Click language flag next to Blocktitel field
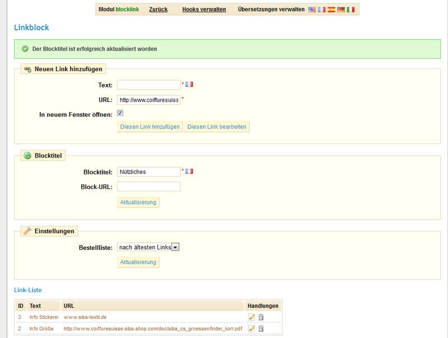The width and height of the screenshot is (448, 338). click(189, 172)
